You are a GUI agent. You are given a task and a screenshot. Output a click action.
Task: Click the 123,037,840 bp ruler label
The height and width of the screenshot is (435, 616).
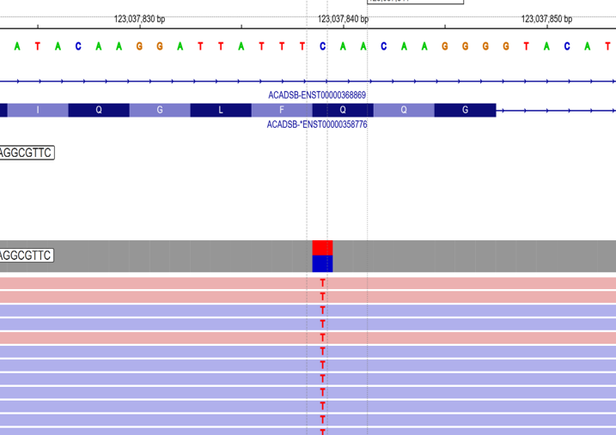[x=343, y=19]
